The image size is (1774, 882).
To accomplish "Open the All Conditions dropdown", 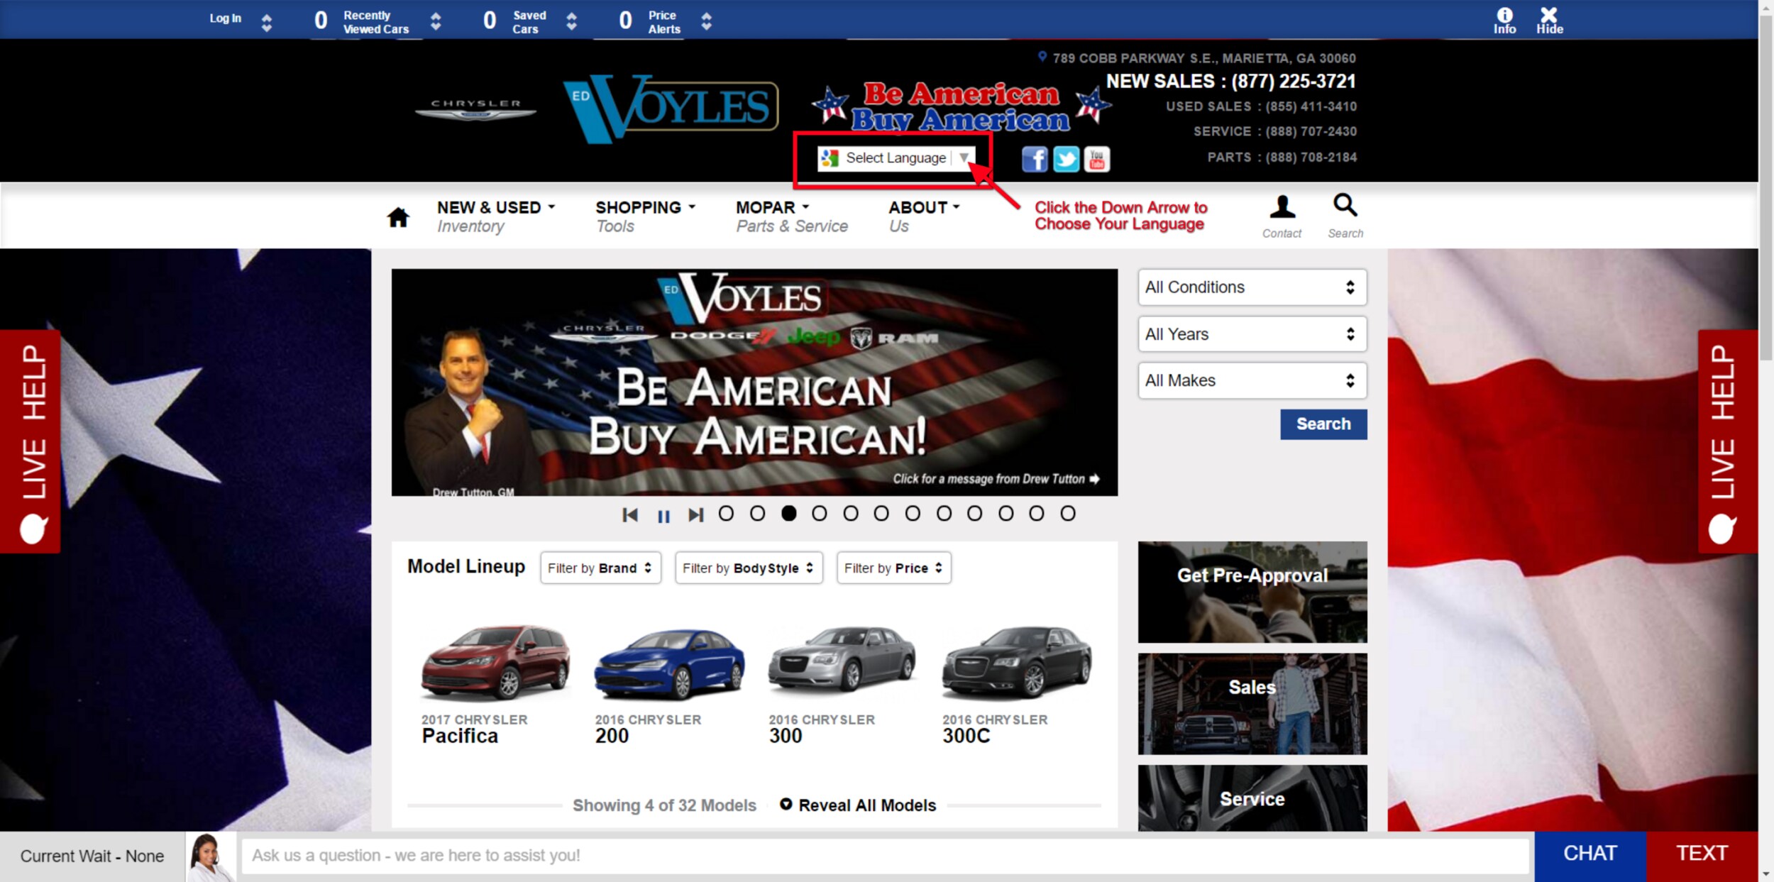I will (x=1252, y=287).
